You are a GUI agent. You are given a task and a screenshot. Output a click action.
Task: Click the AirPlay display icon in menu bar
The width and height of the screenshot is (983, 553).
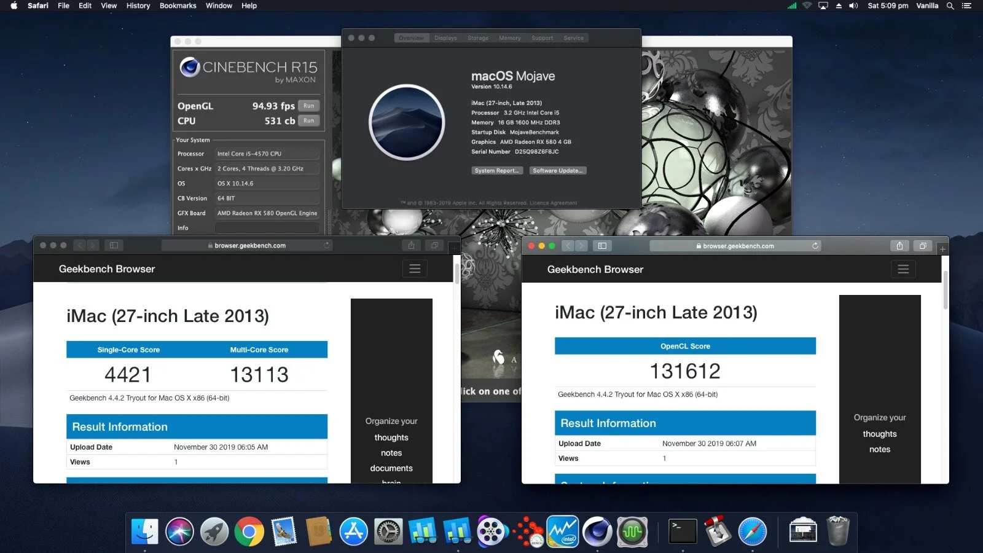823,6
